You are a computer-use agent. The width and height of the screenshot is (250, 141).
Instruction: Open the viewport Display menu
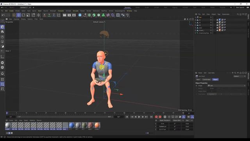pos(23,19)
